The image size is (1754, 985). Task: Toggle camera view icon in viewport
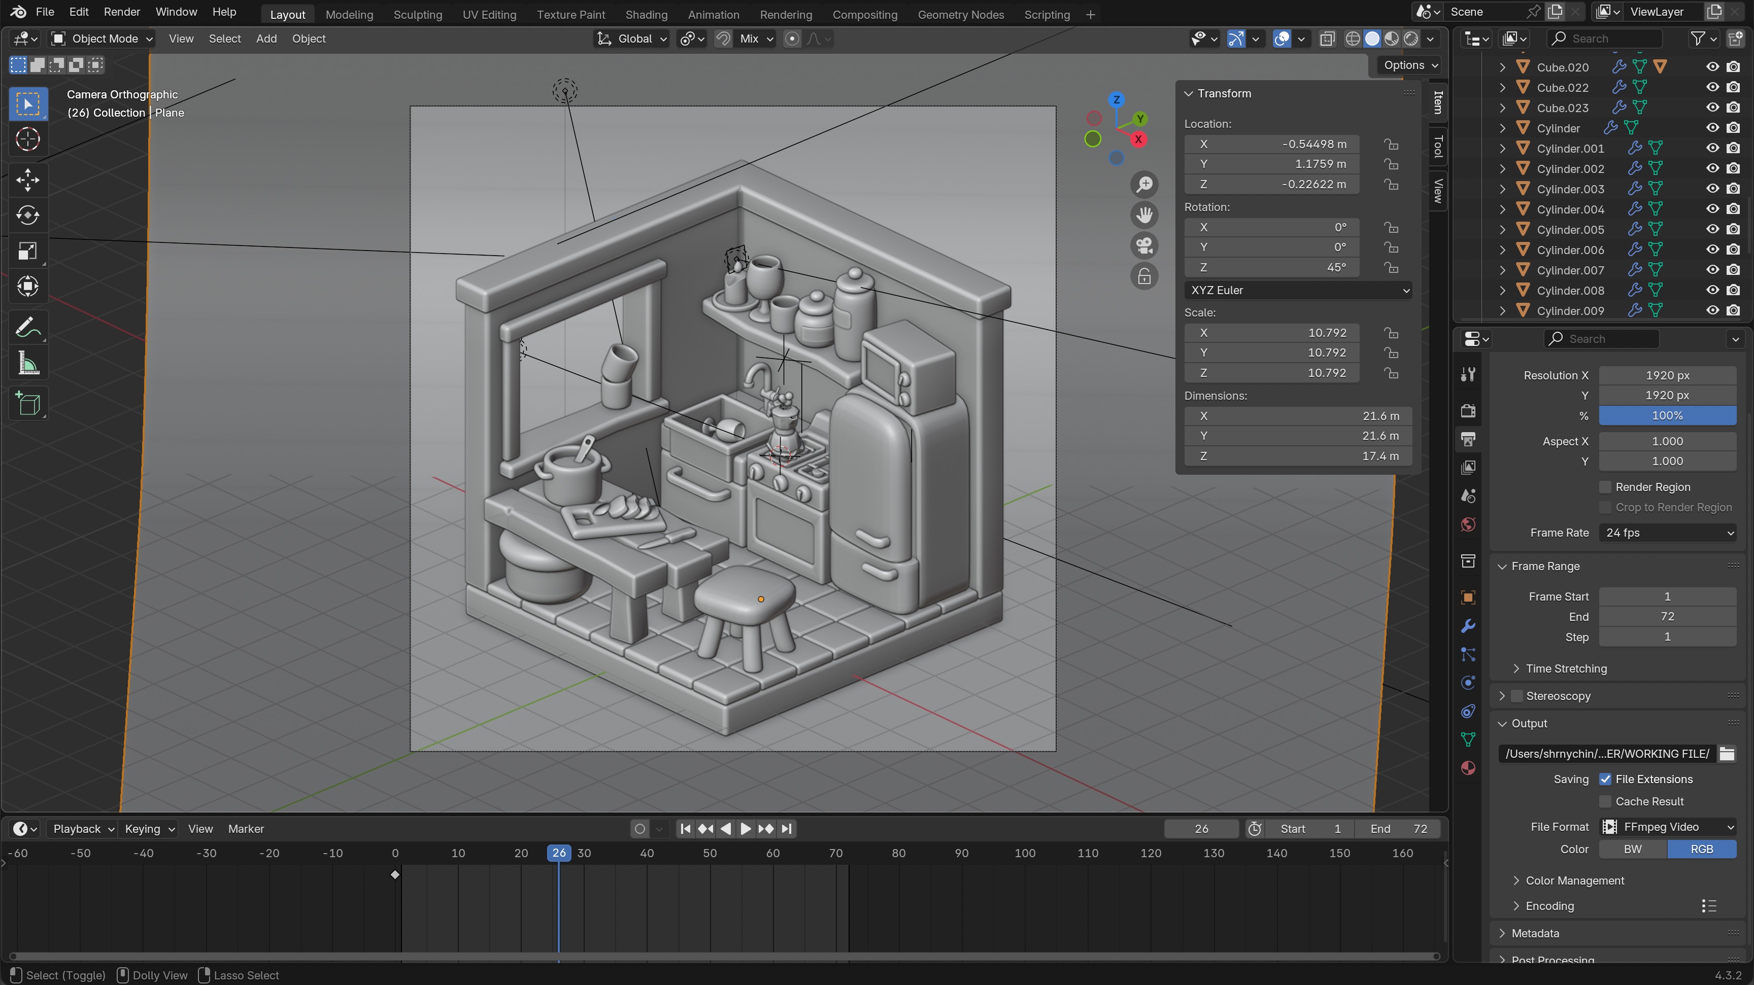click(x=1144, y=245)
